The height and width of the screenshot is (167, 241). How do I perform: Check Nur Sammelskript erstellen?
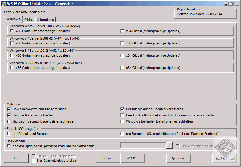(33, 161)
